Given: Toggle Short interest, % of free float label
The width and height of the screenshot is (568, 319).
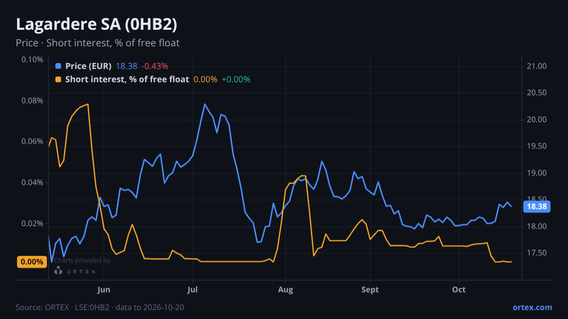Looking at the screenshot, I should point(127,79).
